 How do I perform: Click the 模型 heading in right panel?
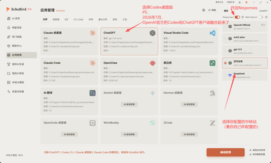pyautogui.click(x=226, y=11)
